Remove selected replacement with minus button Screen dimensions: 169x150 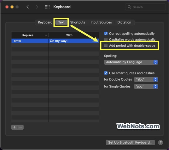point(20,127)
